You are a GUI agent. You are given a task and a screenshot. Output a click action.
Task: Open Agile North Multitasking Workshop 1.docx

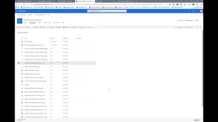[x=36, y=114]
